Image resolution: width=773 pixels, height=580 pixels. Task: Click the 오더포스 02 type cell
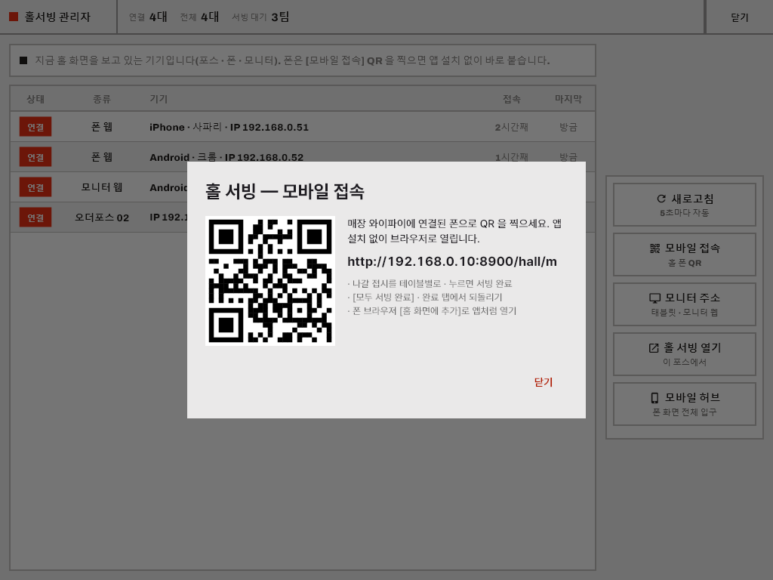[x=102, y=217]
